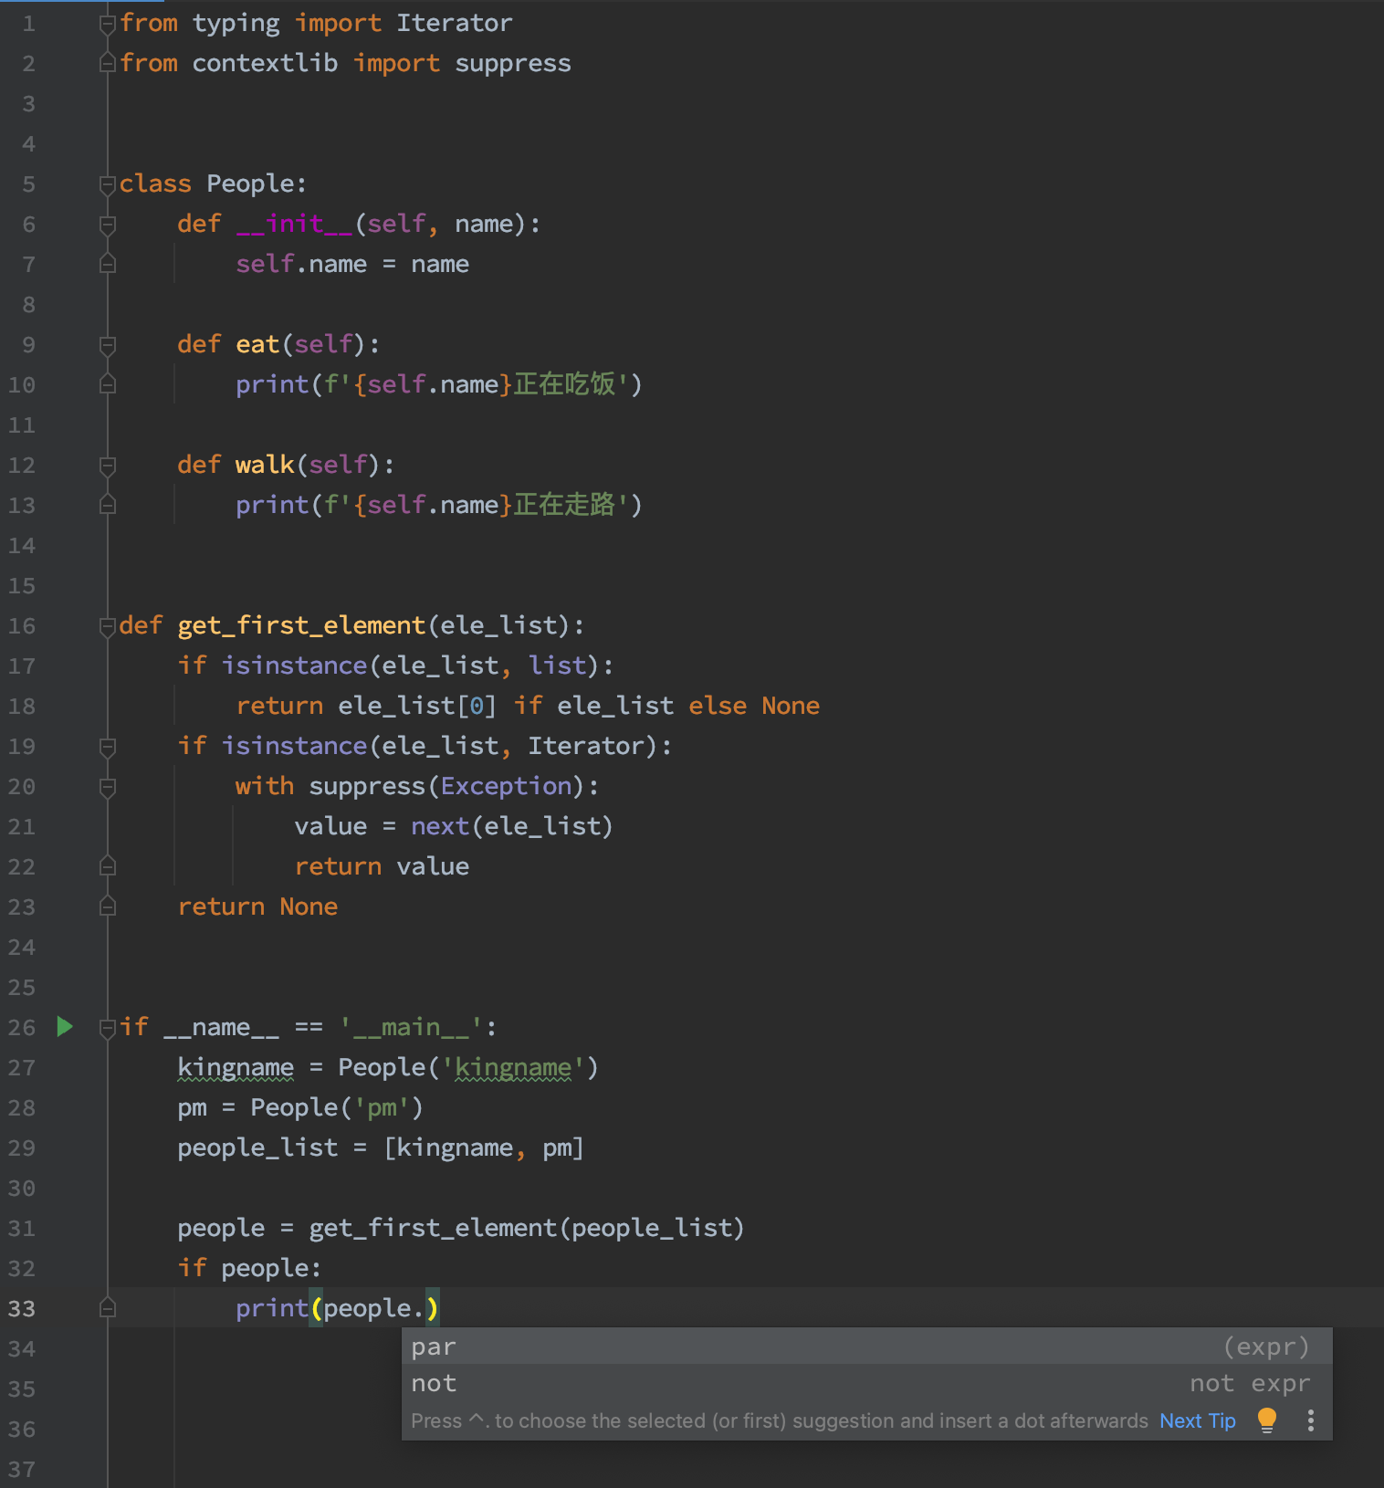
Task: Click end fold marker at line 23
Action: tap(107, 906)
